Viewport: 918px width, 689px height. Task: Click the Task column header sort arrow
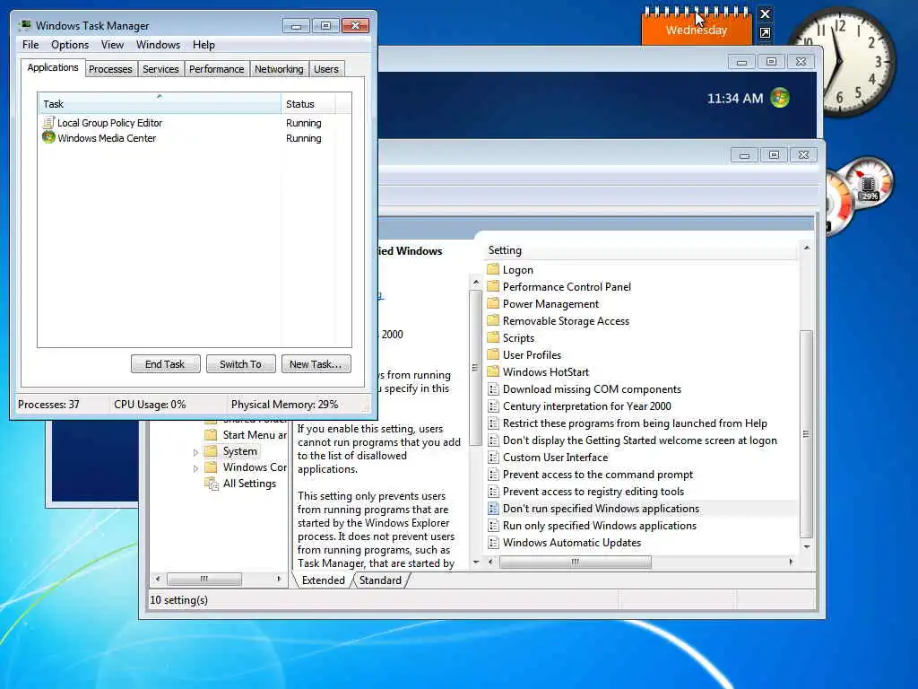point(160,96)
